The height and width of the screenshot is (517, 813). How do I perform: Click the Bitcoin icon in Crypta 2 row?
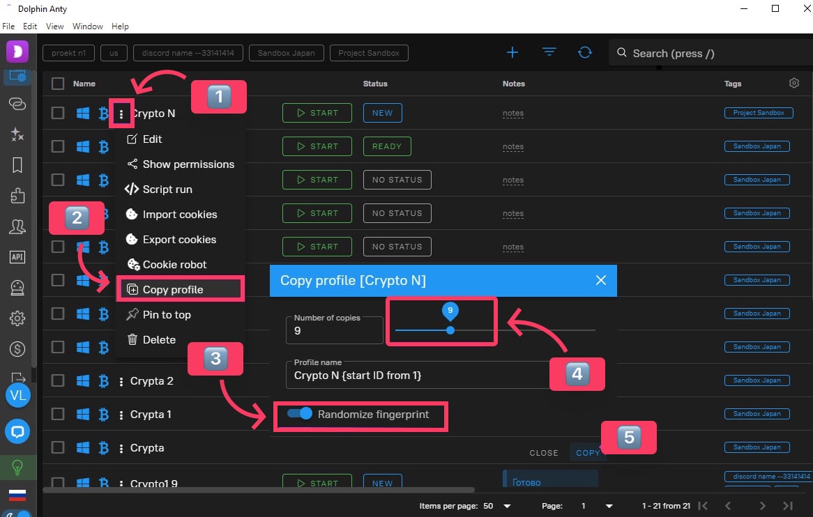[x=104, y=380]
